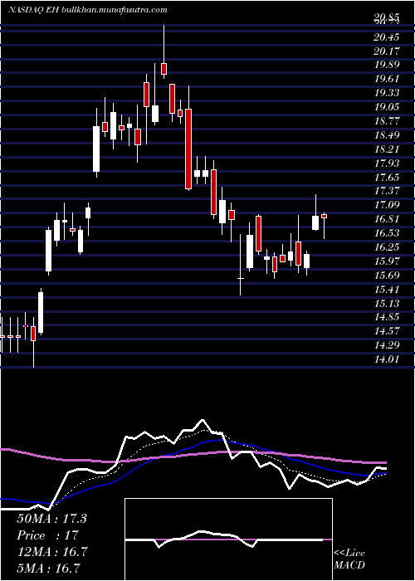The height and width of the screenshot is (581, 415).
Task: Click the 19.61 price axis label
Action: pos(387,79)
